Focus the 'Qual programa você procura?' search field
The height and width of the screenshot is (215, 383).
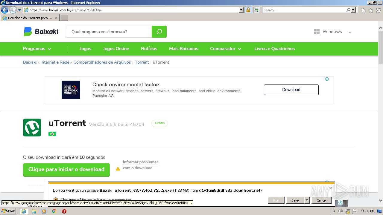point(108,32)
